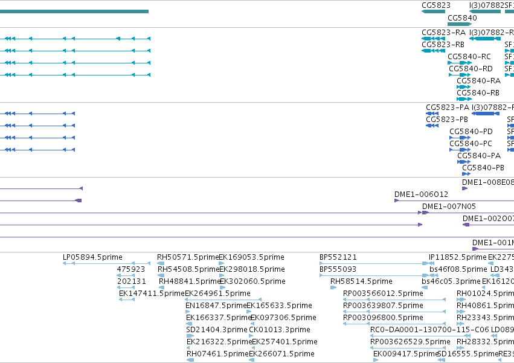The height and width of the screenshot is (363, 514).
Task: Select EST RH58514.5prime label
Action: coord(361,281)
